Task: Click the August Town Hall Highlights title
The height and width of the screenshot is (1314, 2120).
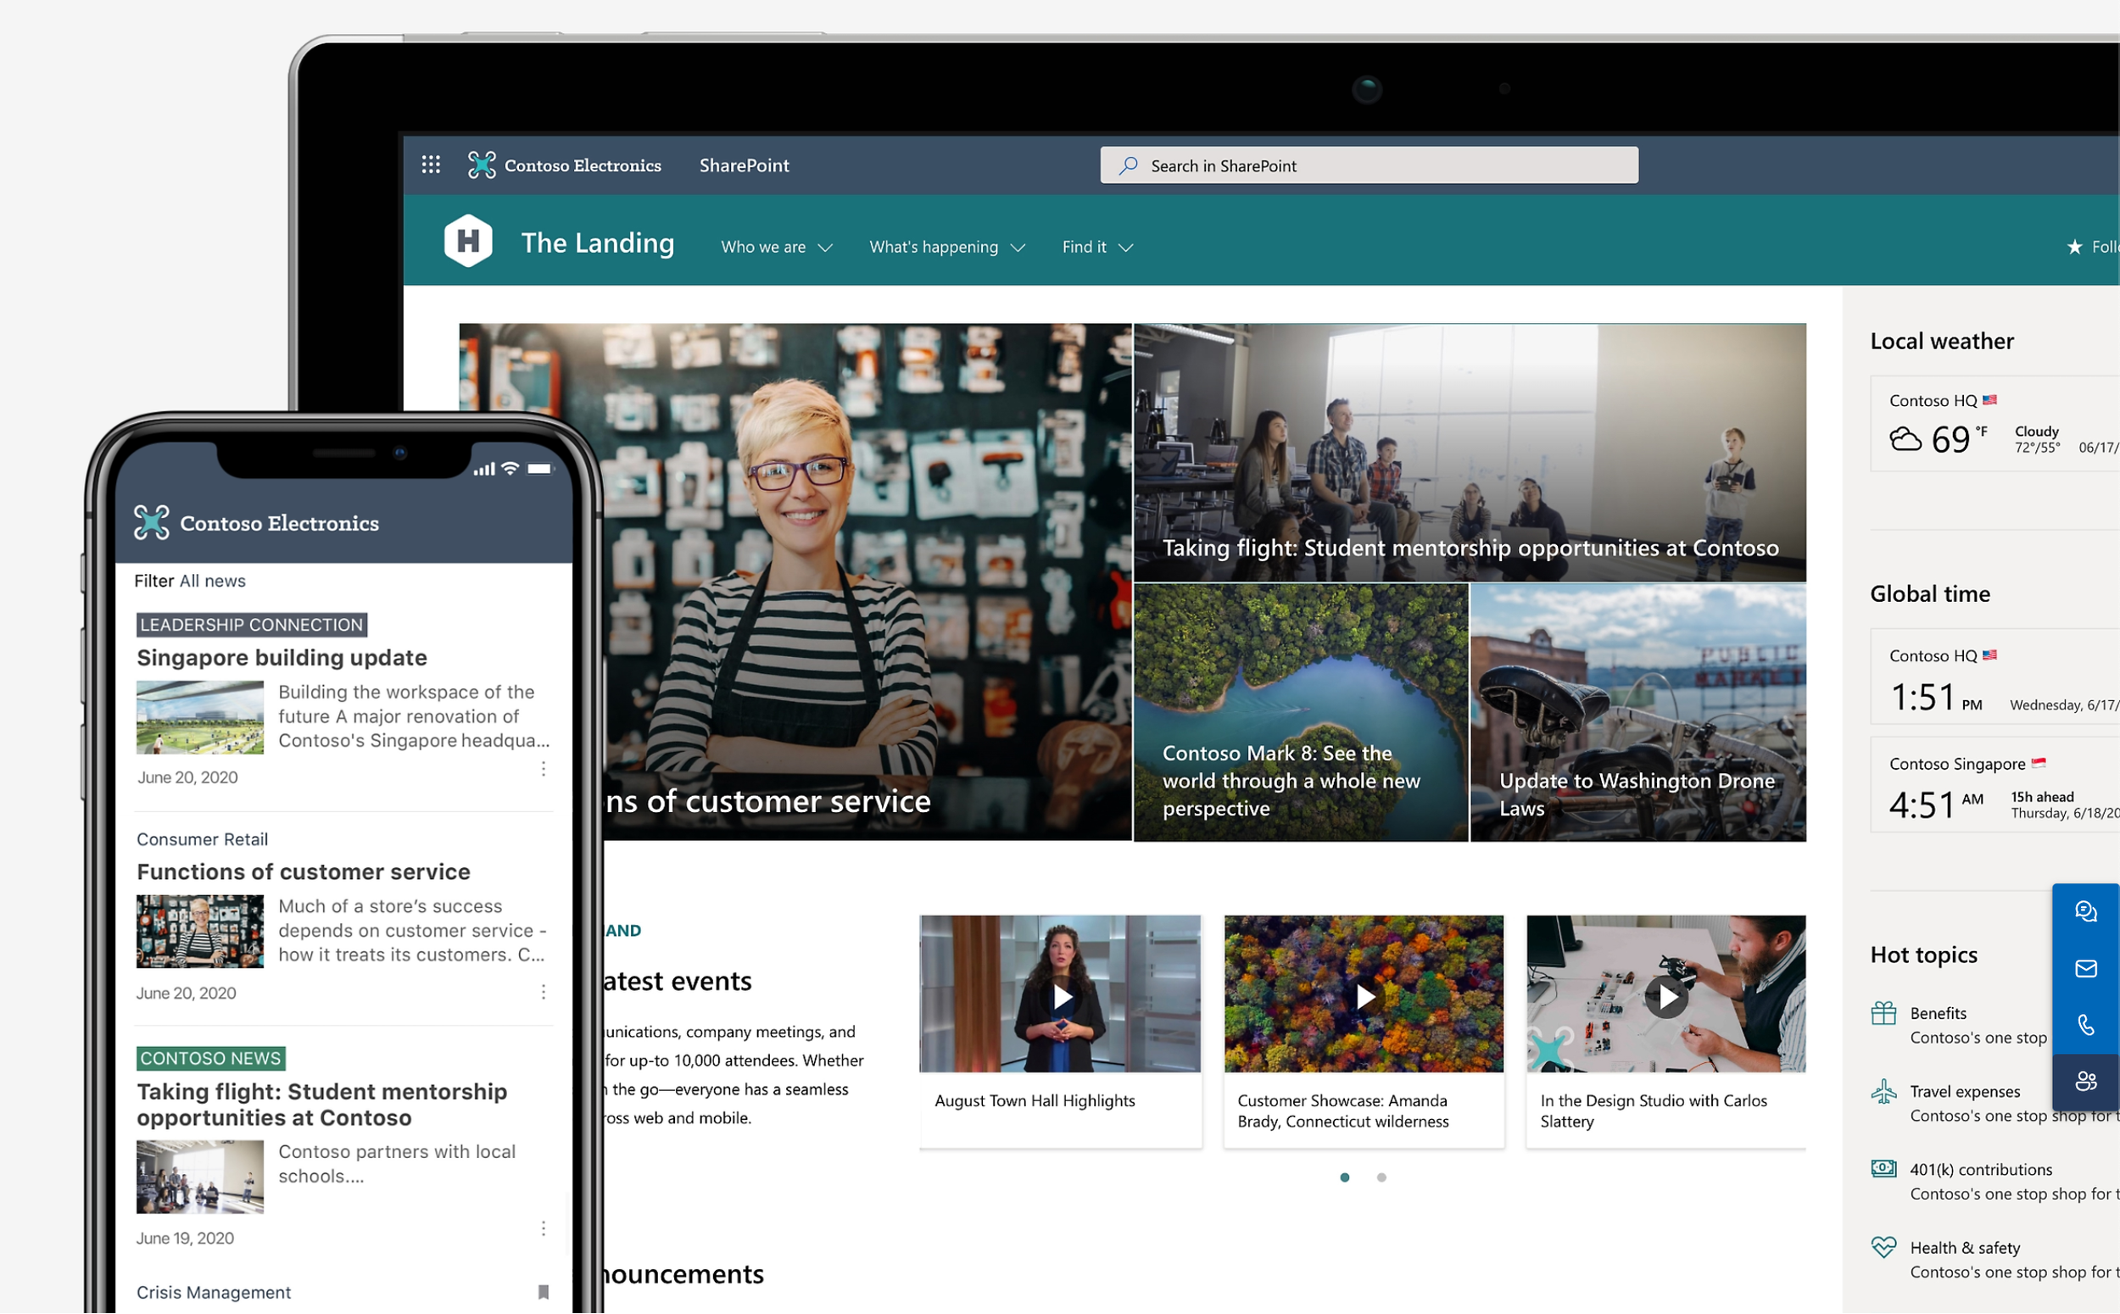Action: 1035,1101
